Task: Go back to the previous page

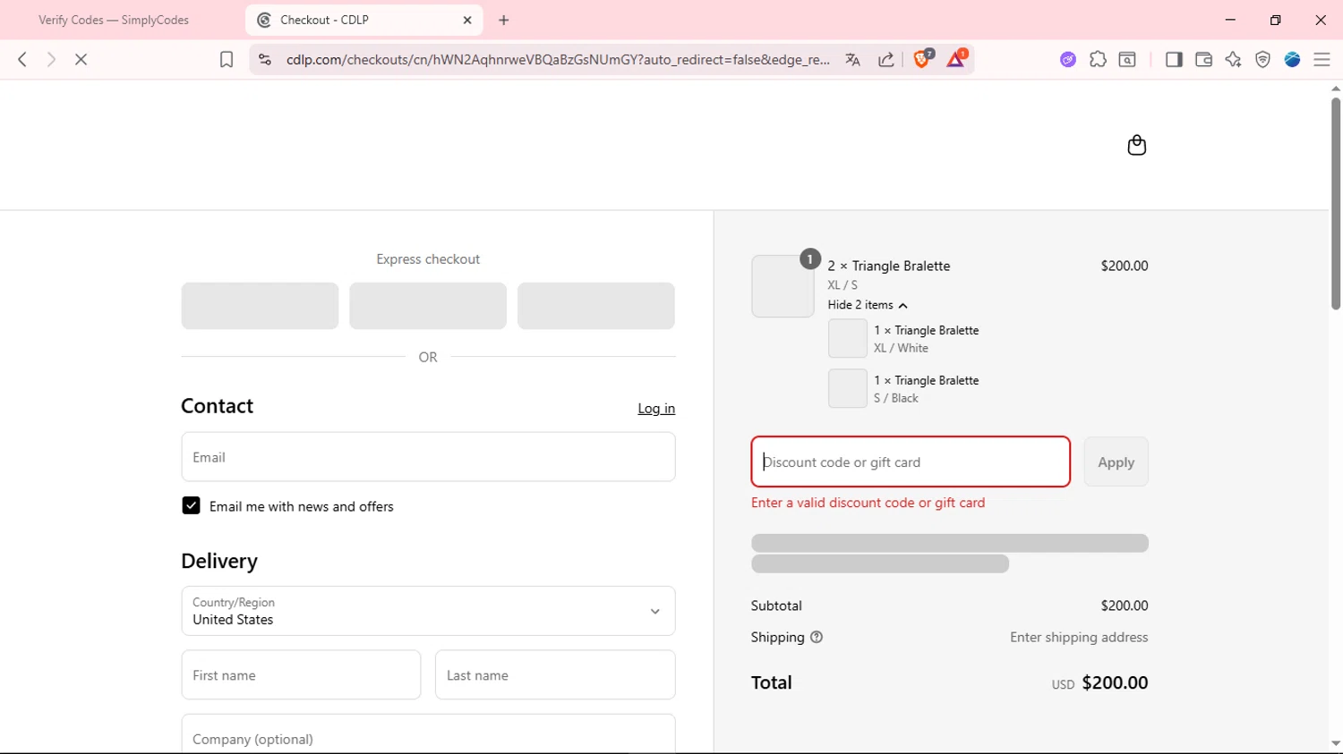Action: pyautogui.click(x=22, y=59)
